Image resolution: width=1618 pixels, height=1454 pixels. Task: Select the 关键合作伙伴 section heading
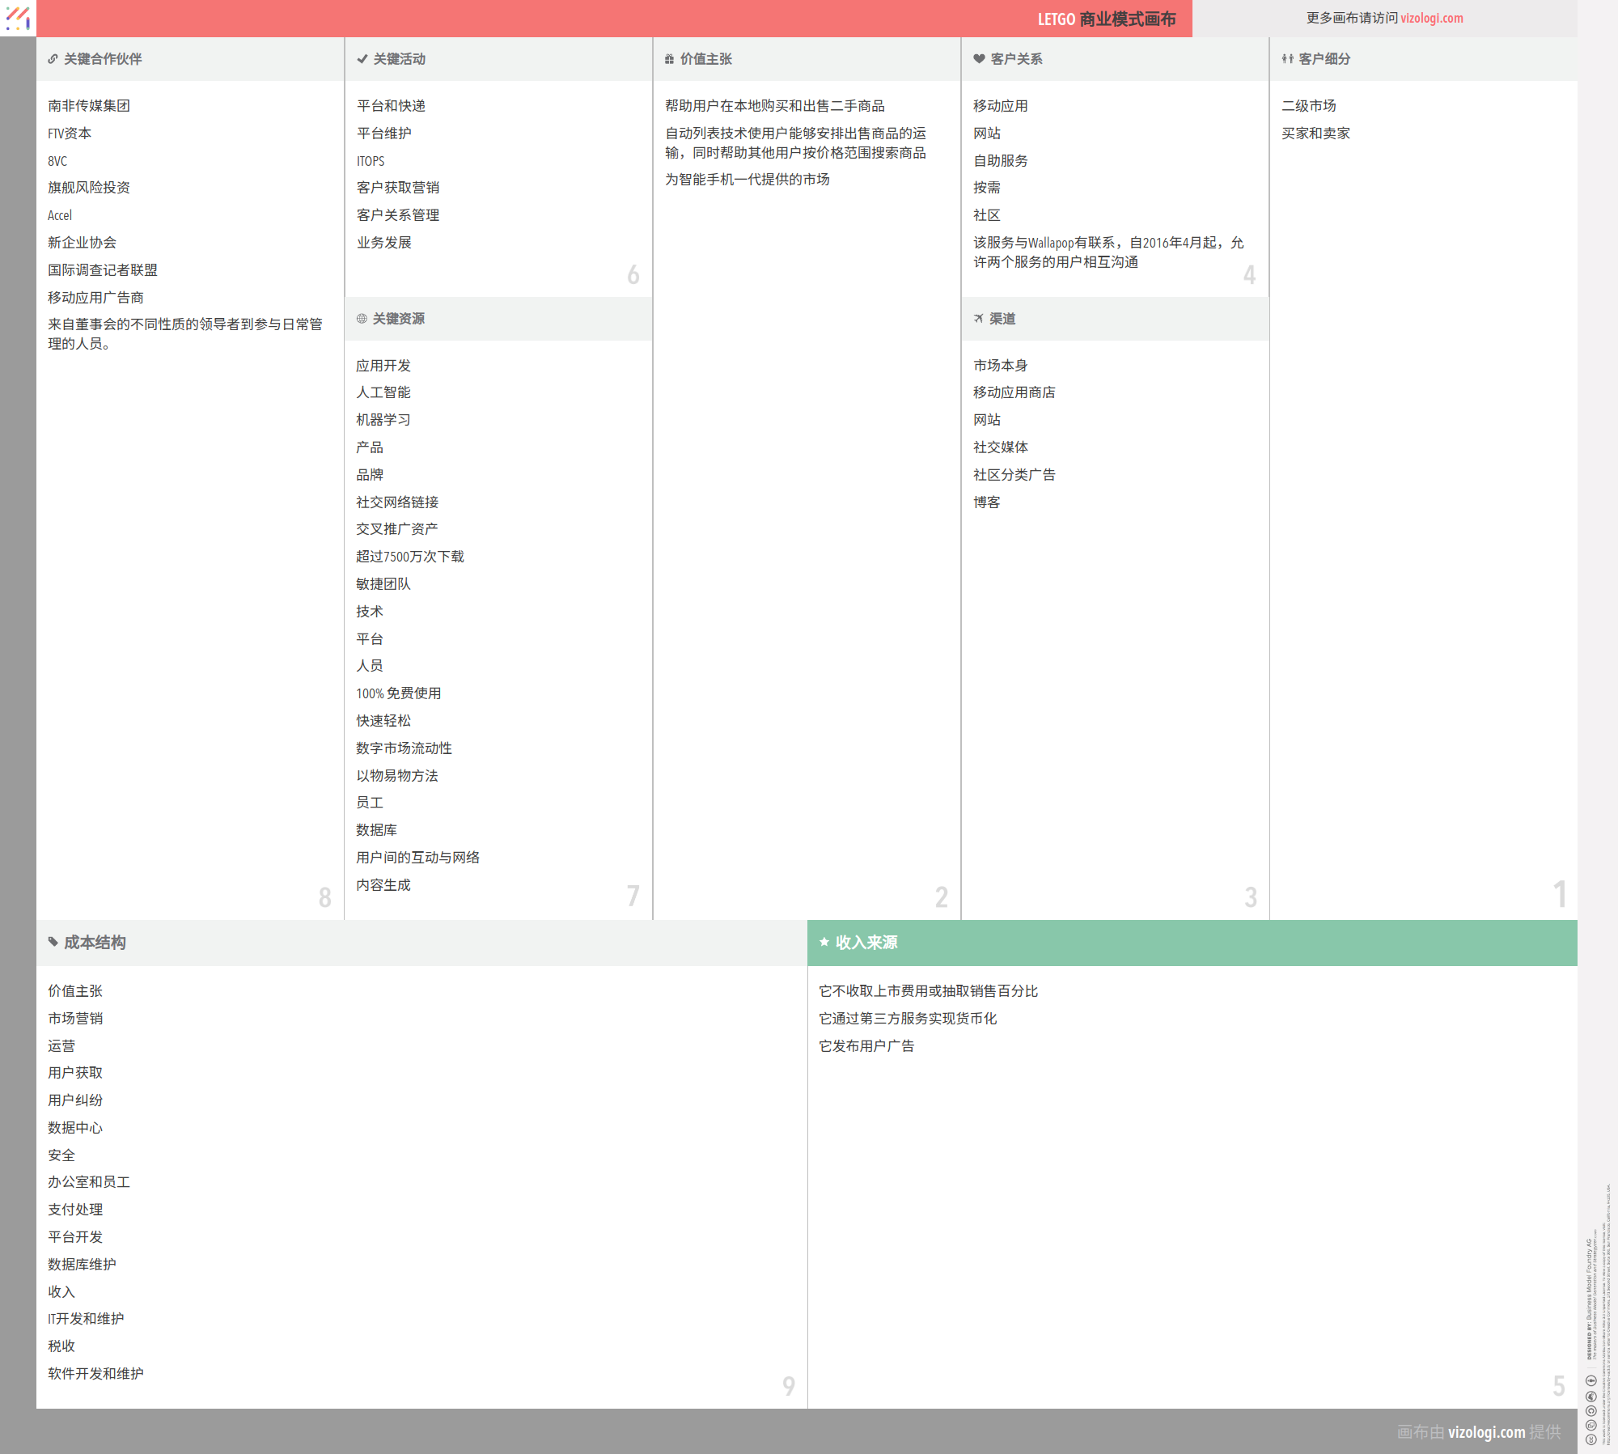(103, 59)
